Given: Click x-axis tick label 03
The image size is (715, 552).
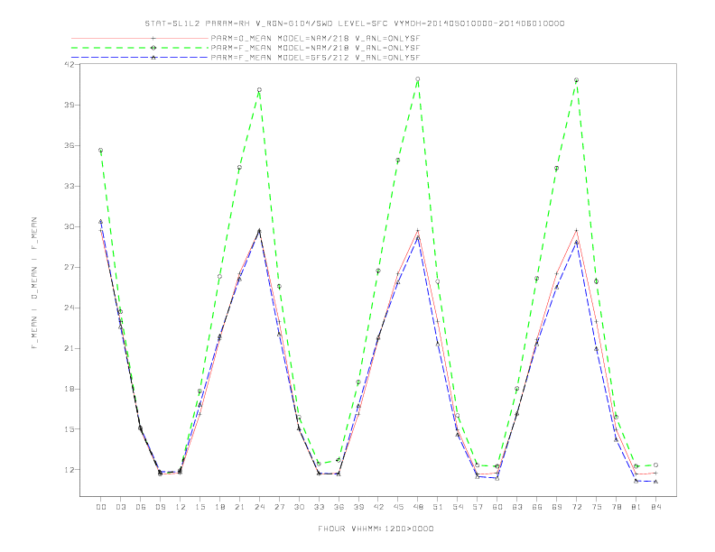Looking at the screenshot, I should pos(120,507).
